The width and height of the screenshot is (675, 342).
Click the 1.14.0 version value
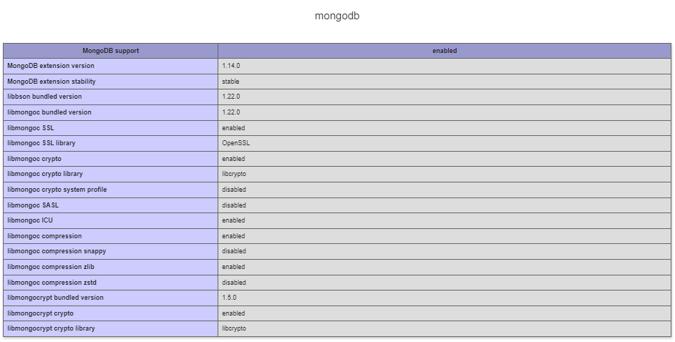[231, 66]
